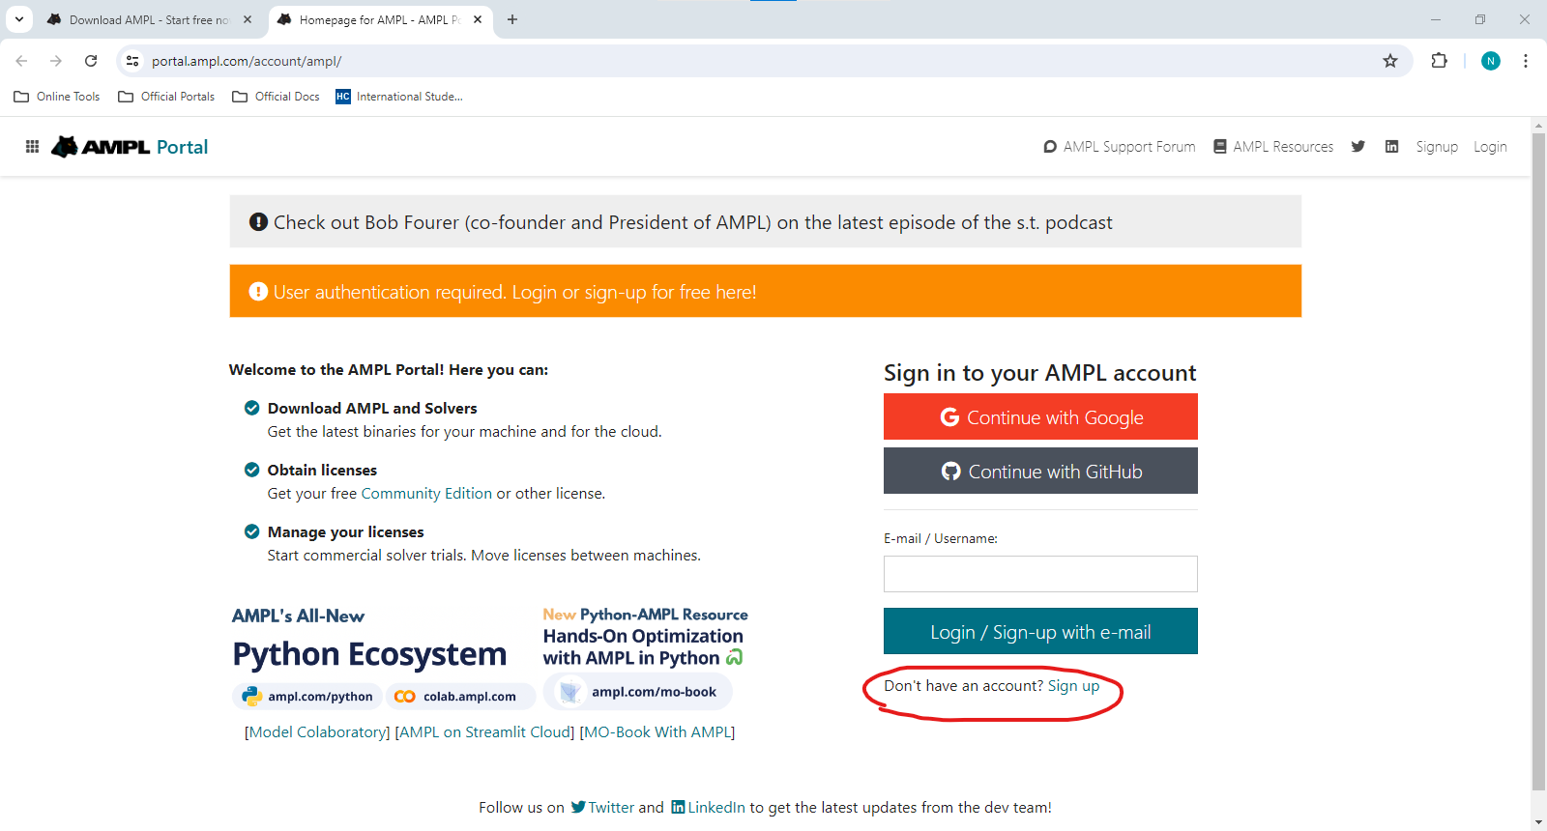The height and width of the screenshot is (831, 1547).
Task: Click the Bob Fourer podcast announcement banner
Action: pyautogui.click(x=765, y=222)
